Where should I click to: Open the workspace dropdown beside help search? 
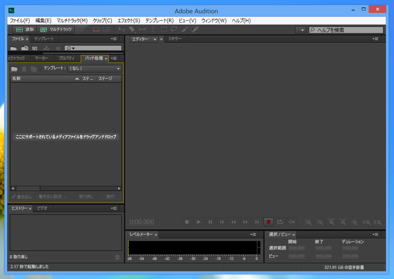click(x=300, y=30)
